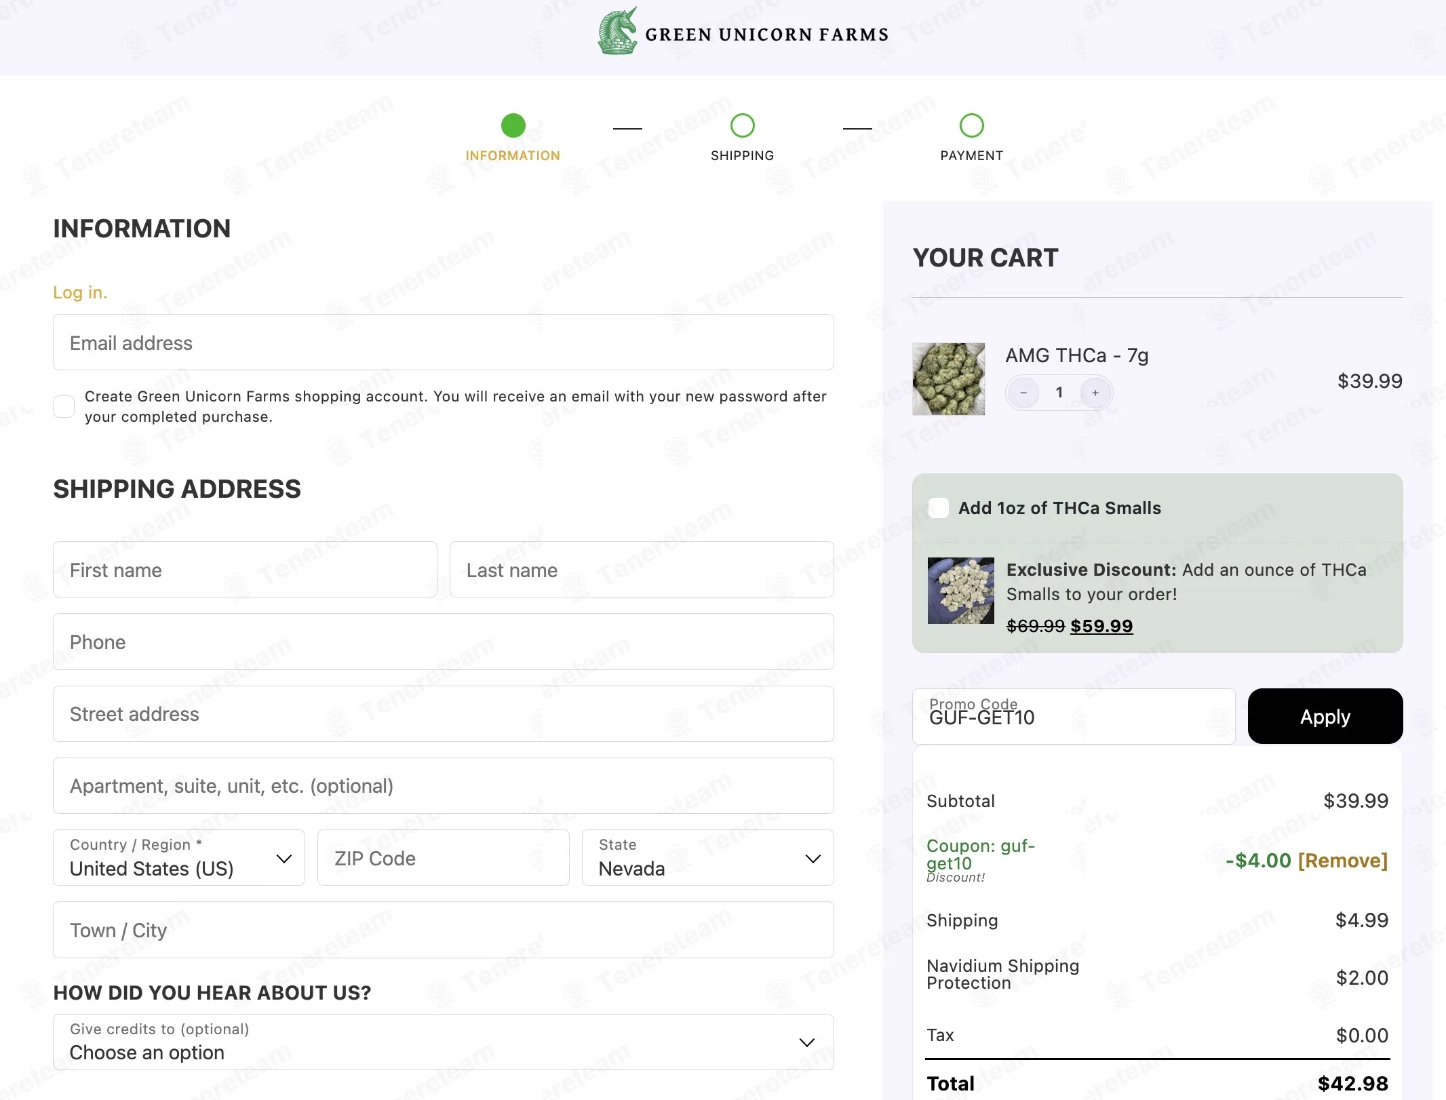Focus the Apartment, suite, unit field

[444, 785]
